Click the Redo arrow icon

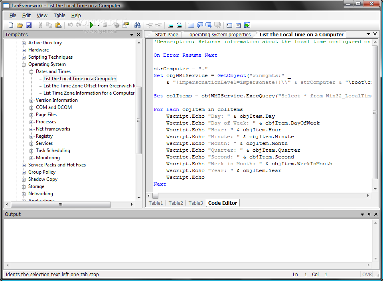[79, 25]
